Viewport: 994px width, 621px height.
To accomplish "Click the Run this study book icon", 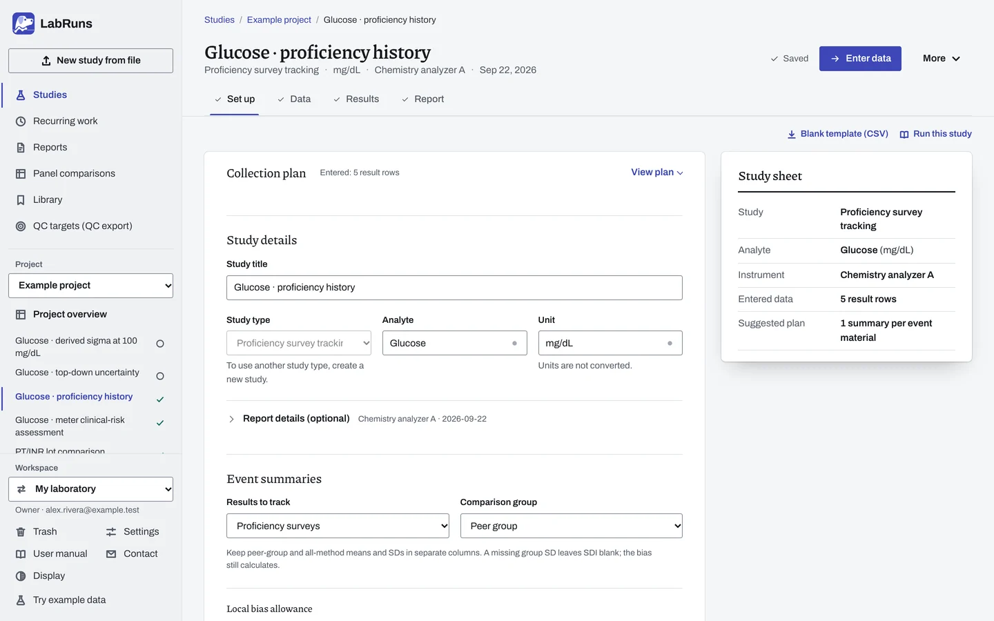I will (x=904, y=135).
